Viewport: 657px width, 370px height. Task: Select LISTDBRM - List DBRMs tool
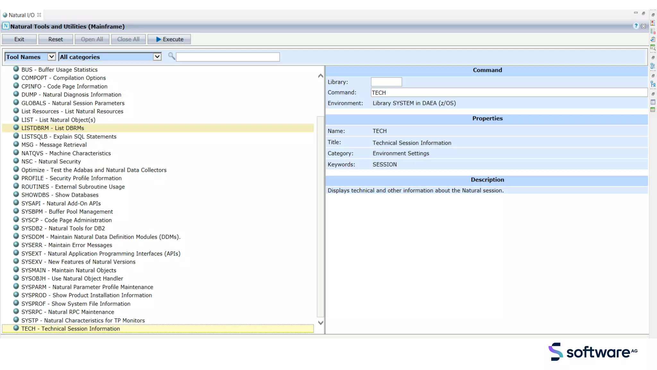point(53,128)
